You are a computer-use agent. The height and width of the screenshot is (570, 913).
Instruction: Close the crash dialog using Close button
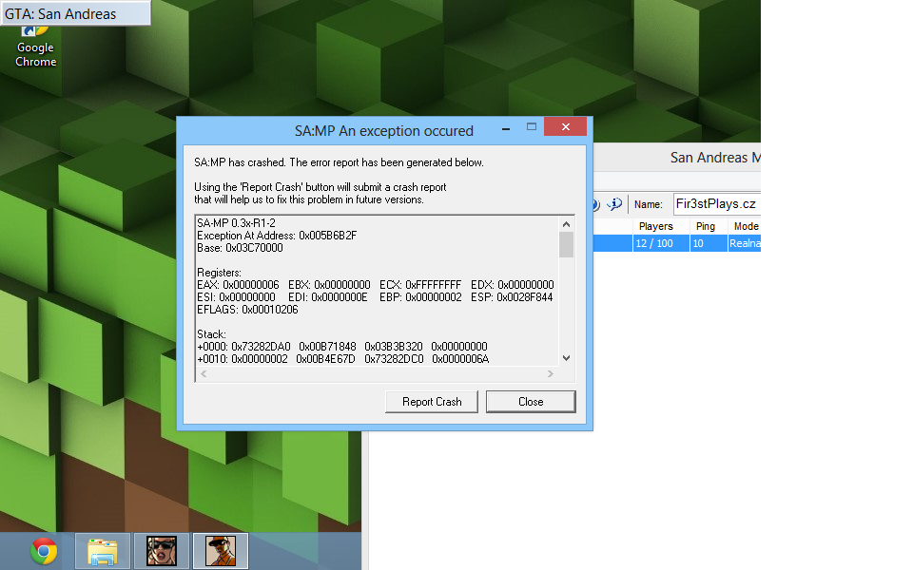tap(531, 402)
